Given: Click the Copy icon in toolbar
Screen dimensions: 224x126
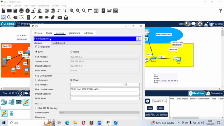Looking at the screenshot, I should click(47, 11).
